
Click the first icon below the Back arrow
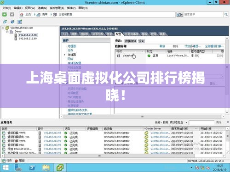click(5, 22)
